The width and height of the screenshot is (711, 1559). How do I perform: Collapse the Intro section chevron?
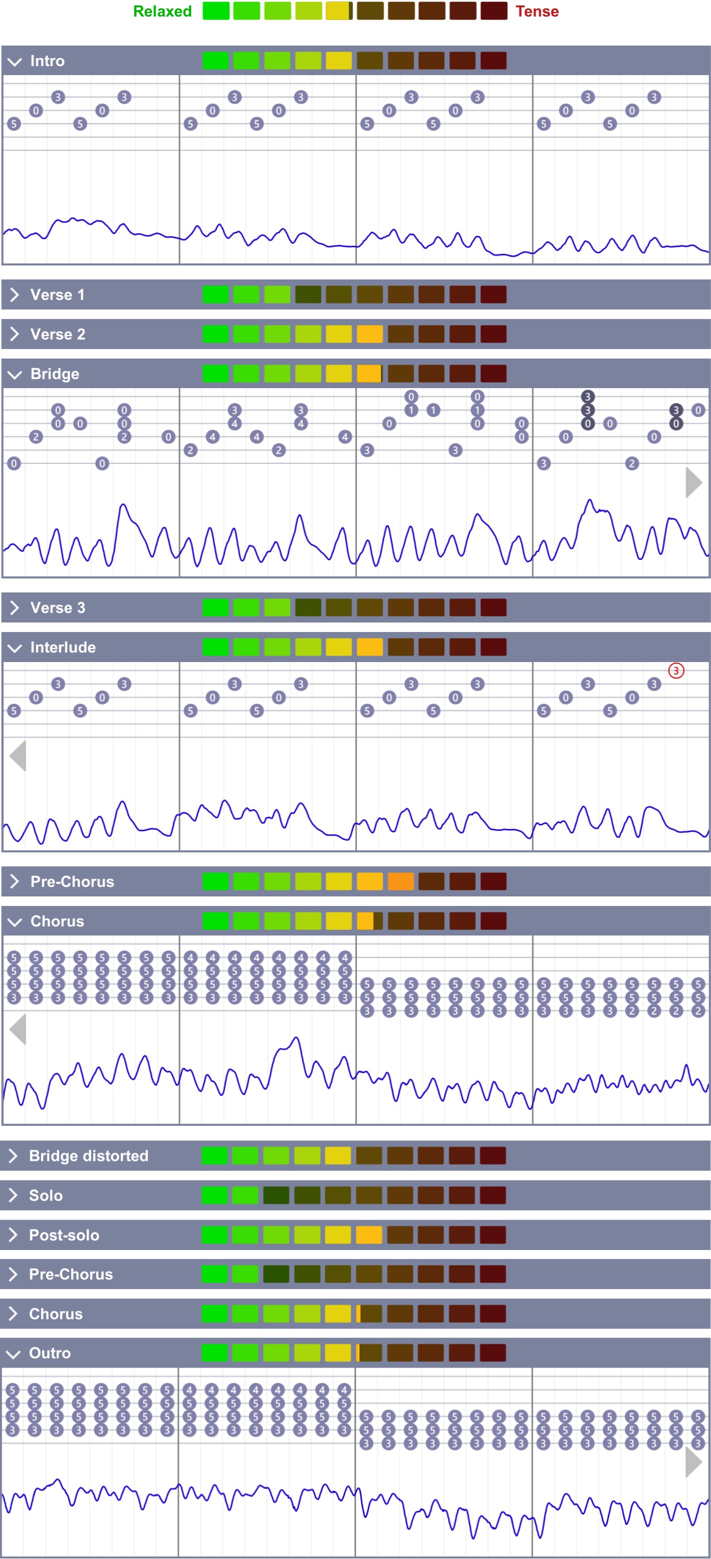tap(15, 62)
